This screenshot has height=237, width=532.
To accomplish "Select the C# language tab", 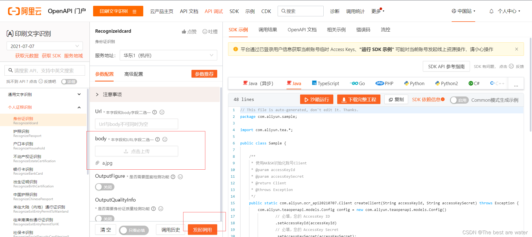I will 474,83.
